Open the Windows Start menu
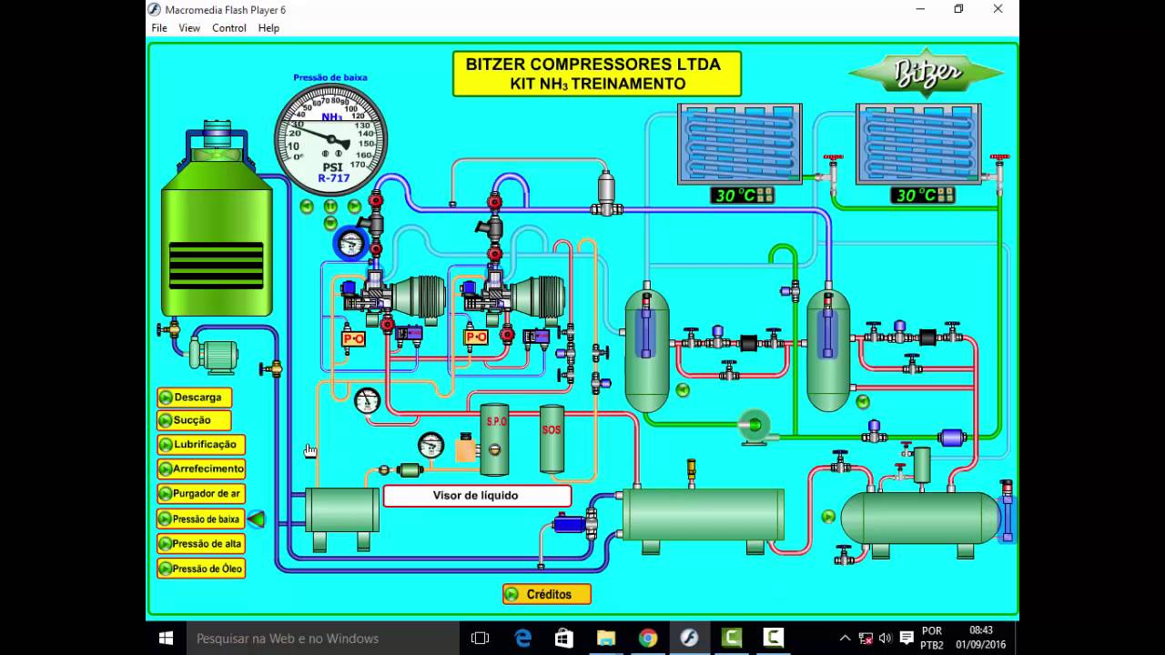This screenshot has width=1165, height=655. point(167,638)
